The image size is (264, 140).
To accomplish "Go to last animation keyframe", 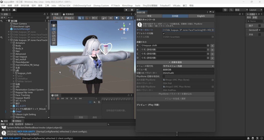I will pos(80,98).
